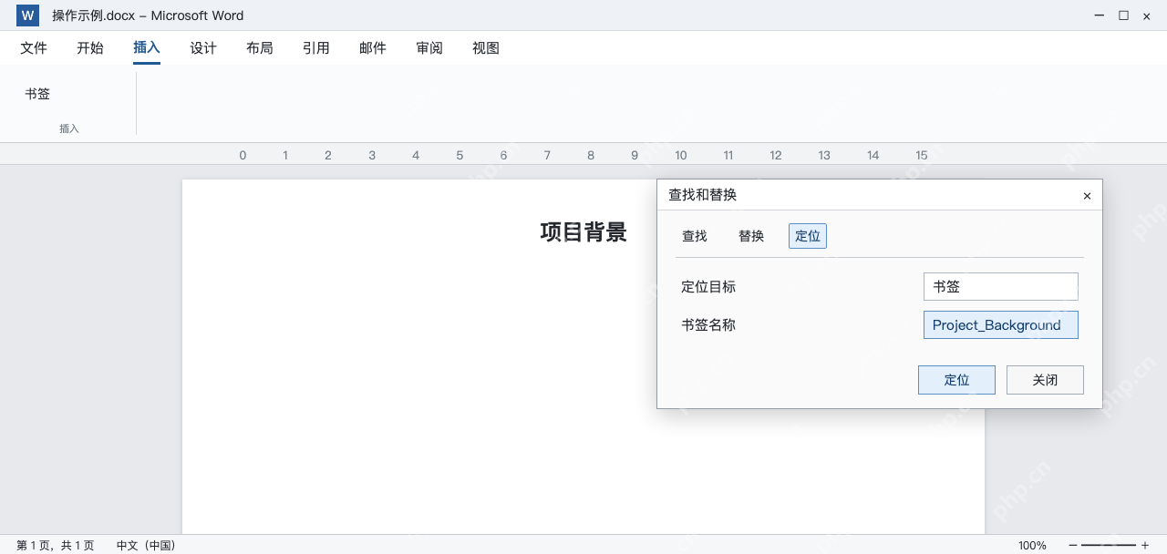Screen dimensions: 1167x554
Task: Minimize the Word window
Action: pos(1100,15)
